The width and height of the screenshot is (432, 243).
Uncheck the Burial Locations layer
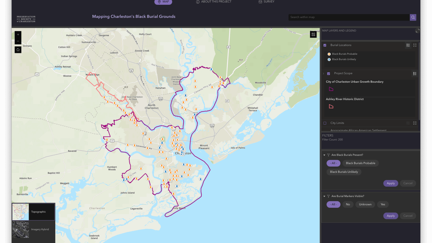pyautogui.click(x=325, y=45)
